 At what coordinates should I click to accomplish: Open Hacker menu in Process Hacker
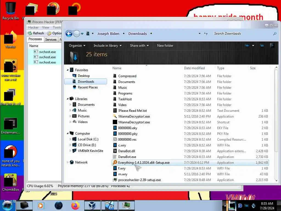coord(33,27)
